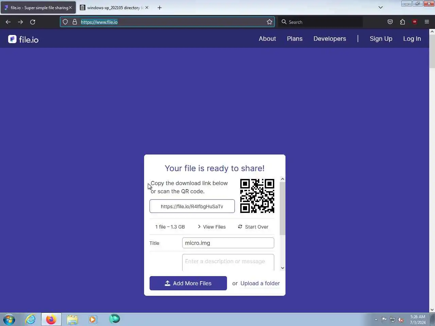
Task: Click the QR code image
Action: point(257,196)
